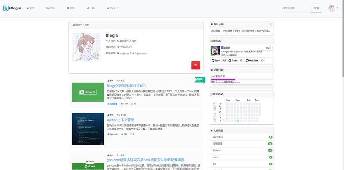
Task: Click the profile avatar image in card
Action: coord(86,47)
